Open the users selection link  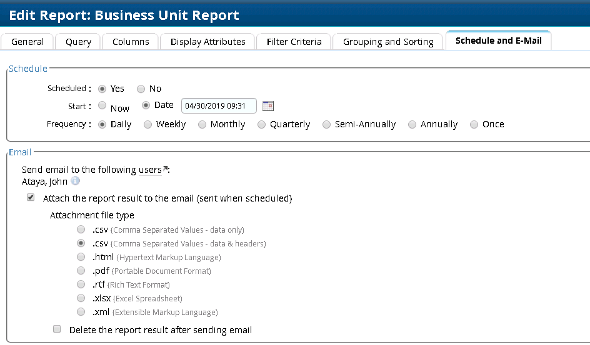pyautogui.click(x=150, y=170)
